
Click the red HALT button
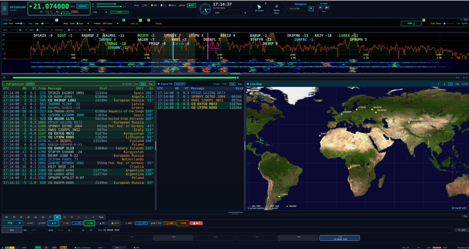196,223
